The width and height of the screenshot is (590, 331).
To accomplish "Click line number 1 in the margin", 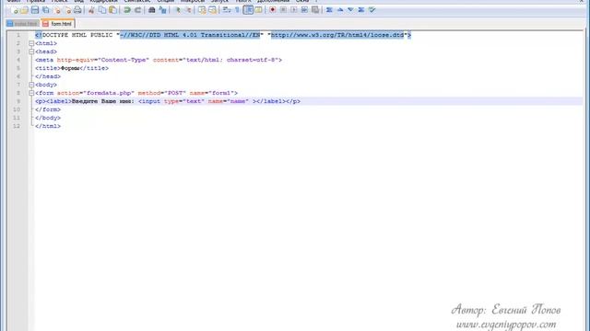I will [x=18, y=35].
